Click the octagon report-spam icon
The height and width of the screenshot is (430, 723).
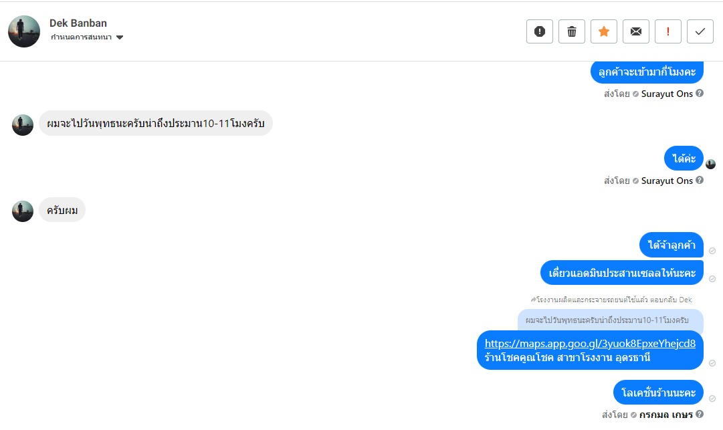[540, 31]
